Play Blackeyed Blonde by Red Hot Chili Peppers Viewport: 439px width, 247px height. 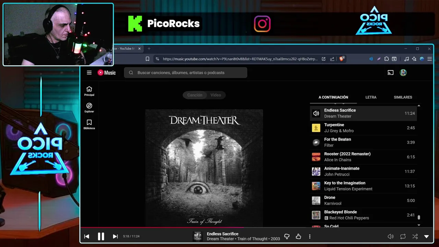364,215
